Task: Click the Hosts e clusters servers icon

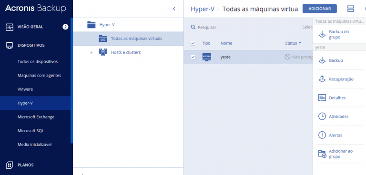Action: 103,52
